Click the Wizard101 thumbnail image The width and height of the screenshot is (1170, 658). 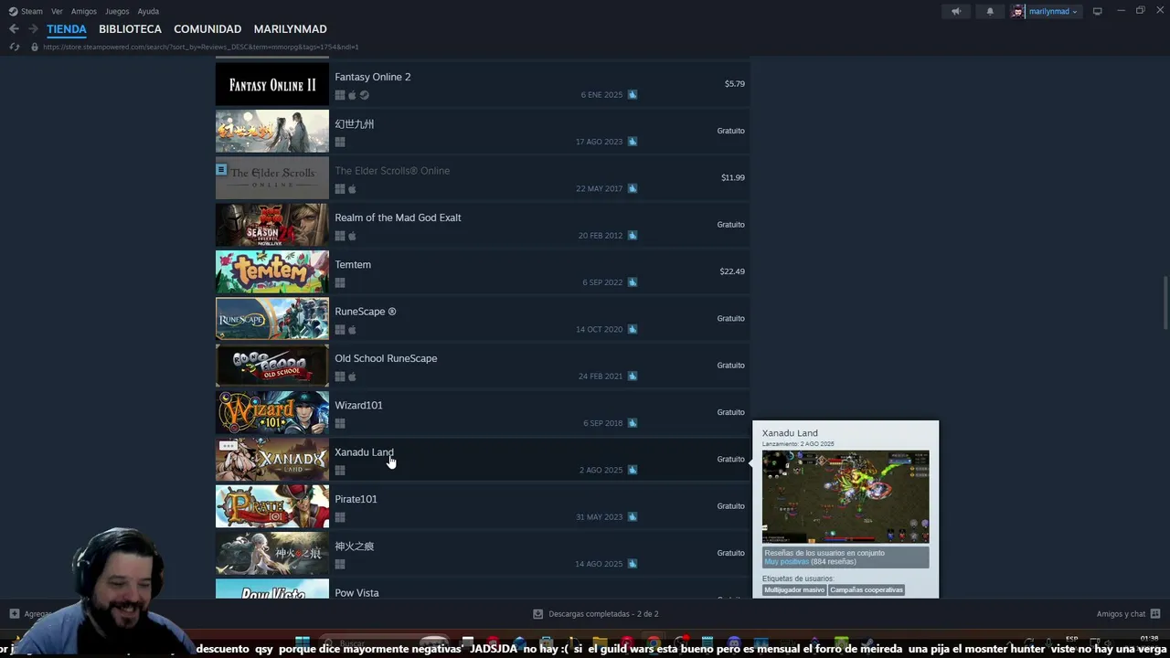(x=272, y=413)
